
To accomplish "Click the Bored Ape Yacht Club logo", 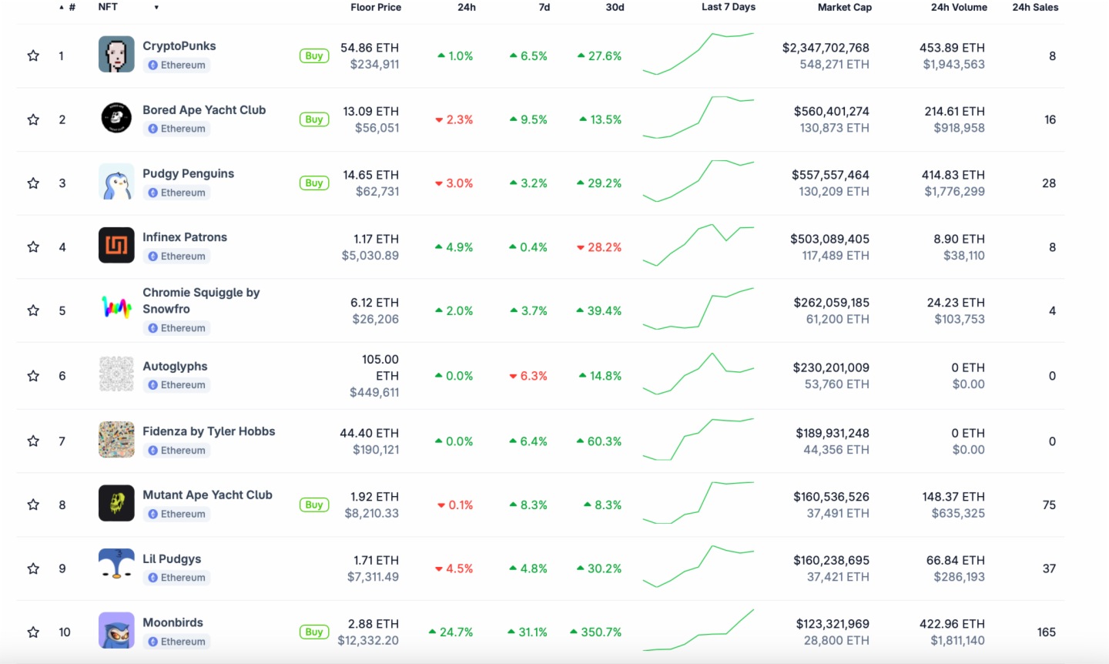I will click(x=116, y=119).
